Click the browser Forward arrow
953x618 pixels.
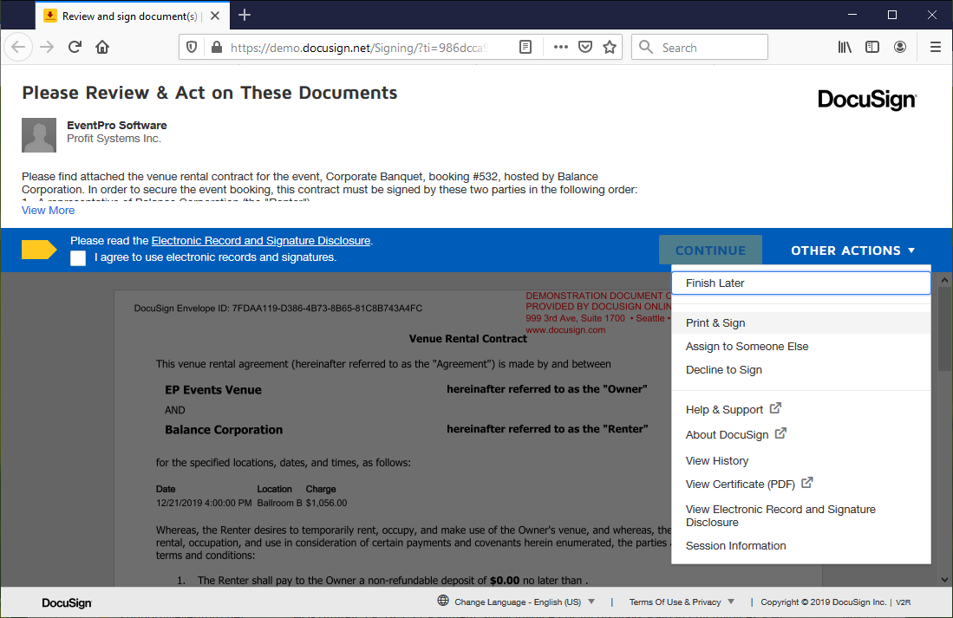(x=47, y=47)
